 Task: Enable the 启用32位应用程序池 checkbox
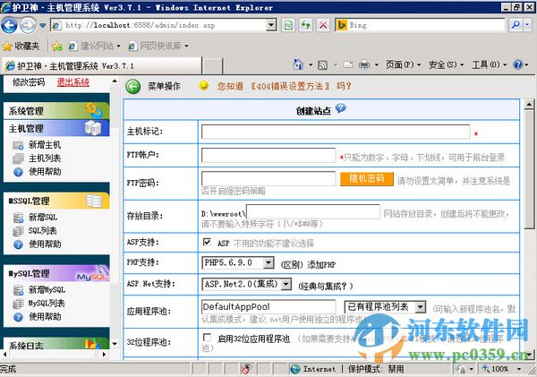[207, 338]
